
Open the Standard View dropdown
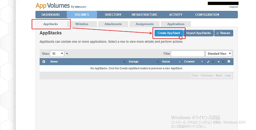pos(219,53)
